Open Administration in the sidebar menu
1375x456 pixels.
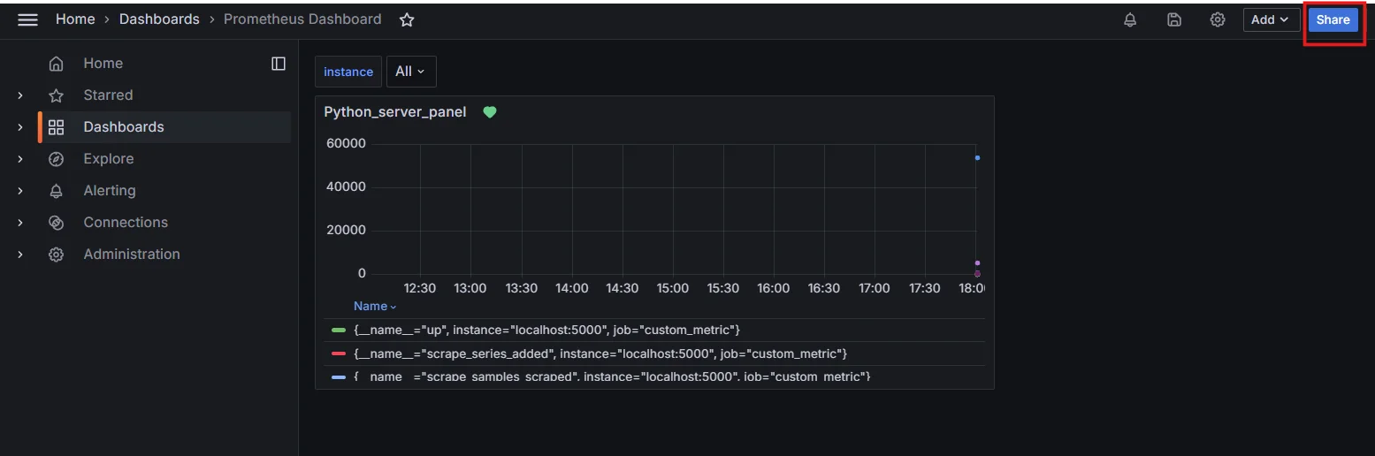tap(132, 255)
